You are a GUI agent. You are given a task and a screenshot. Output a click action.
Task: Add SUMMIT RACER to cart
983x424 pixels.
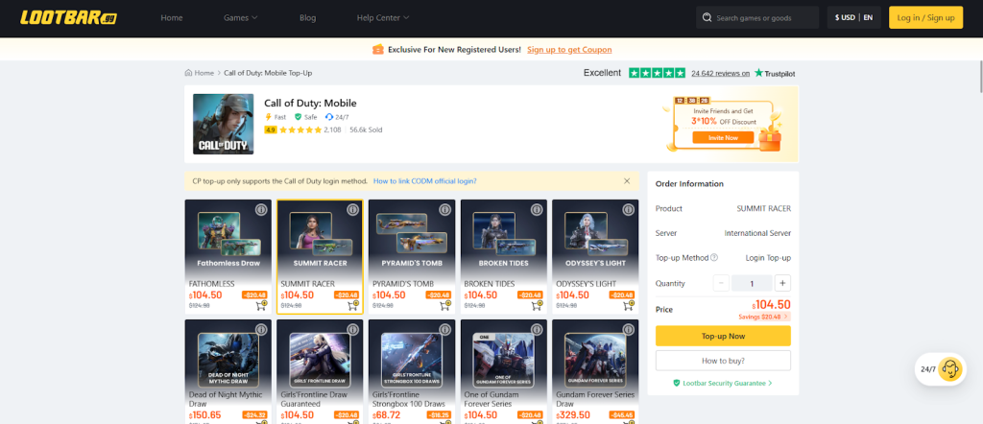(x=353, y=306)
